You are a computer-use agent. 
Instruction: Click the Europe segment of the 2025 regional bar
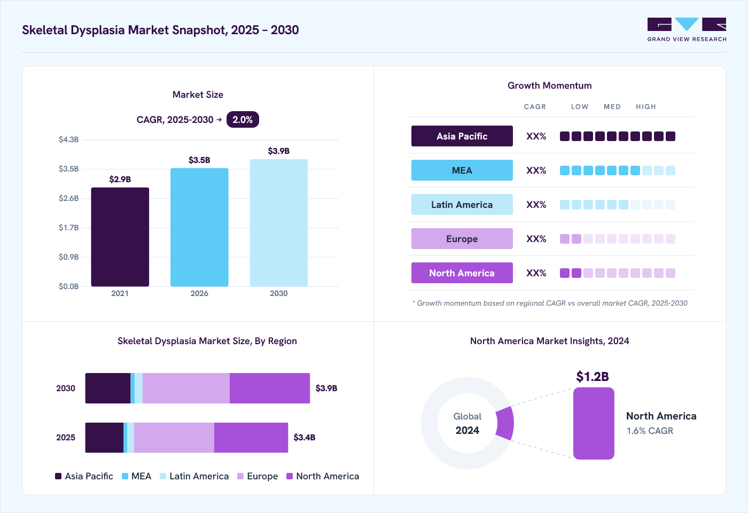tap(174, 438)
